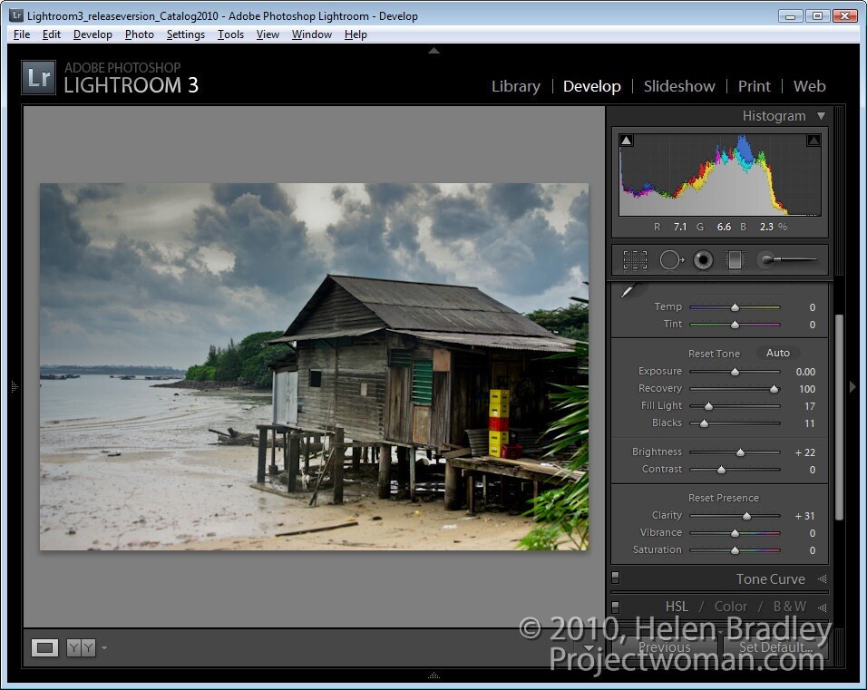Pick the White Balance eyedropper
The image size is (867, 690).
point(629,290)
